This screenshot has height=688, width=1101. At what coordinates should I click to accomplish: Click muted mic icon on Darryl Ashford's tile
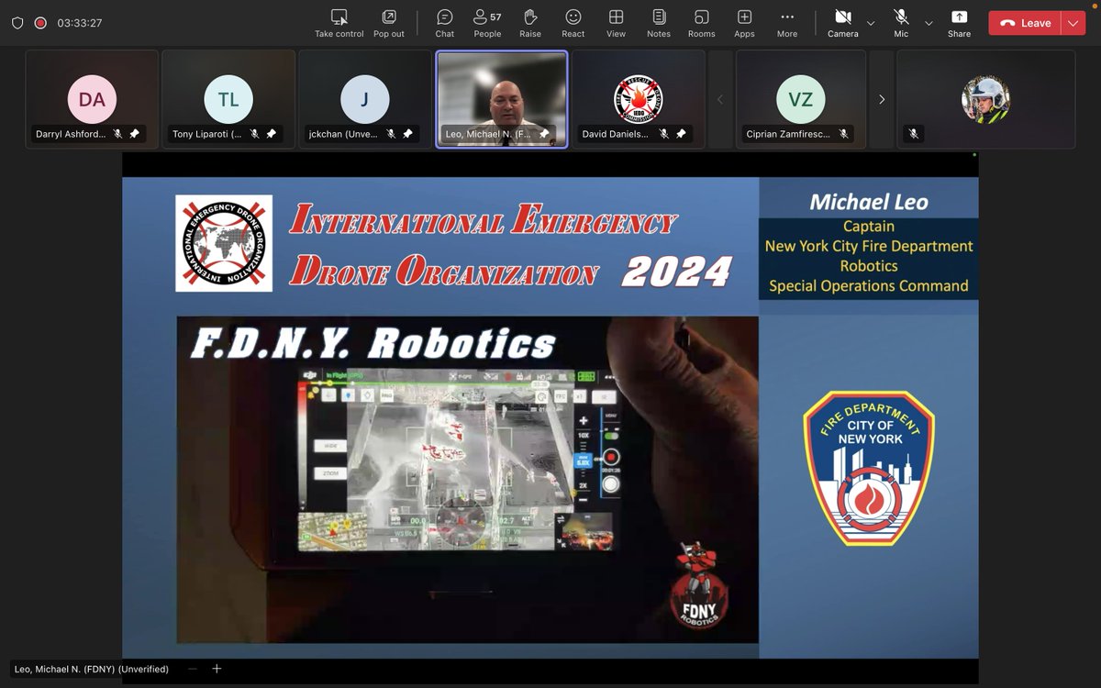[x=117, y=134]
